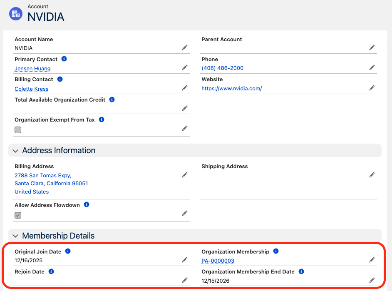This screenshot has width=392, height=291.
Task: Show info tooltip for Billing Contact
Action: (60, 79)
